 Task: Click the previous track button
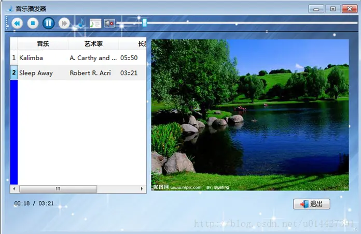(x=17, y=23)
